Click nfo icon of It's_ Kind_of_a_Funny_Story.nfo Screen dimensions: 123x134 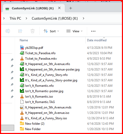tap(22, 75)
